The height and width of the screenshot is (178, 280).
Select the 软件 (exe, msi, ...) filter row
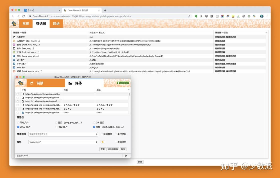[138, 48]
